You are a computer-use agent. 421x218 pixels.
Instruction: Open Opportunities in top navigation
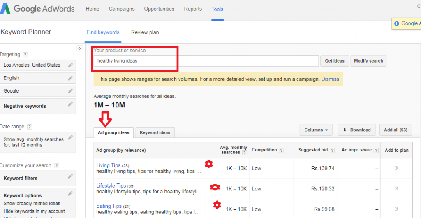[159, 9]
